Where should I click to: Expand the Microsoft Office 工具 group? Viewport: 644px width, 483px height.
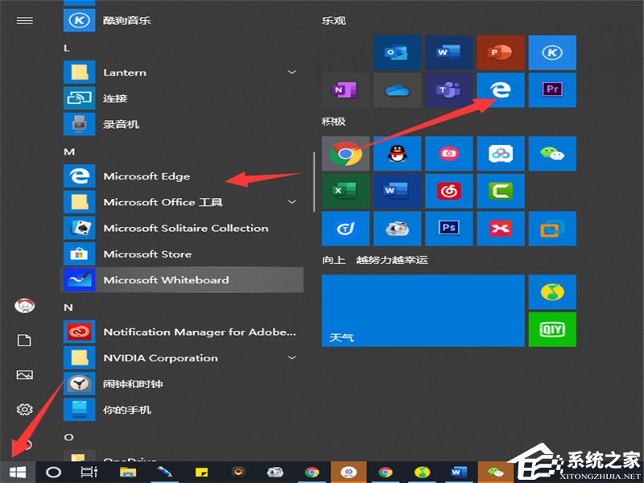pyautogui.click(x=291, y=202)
